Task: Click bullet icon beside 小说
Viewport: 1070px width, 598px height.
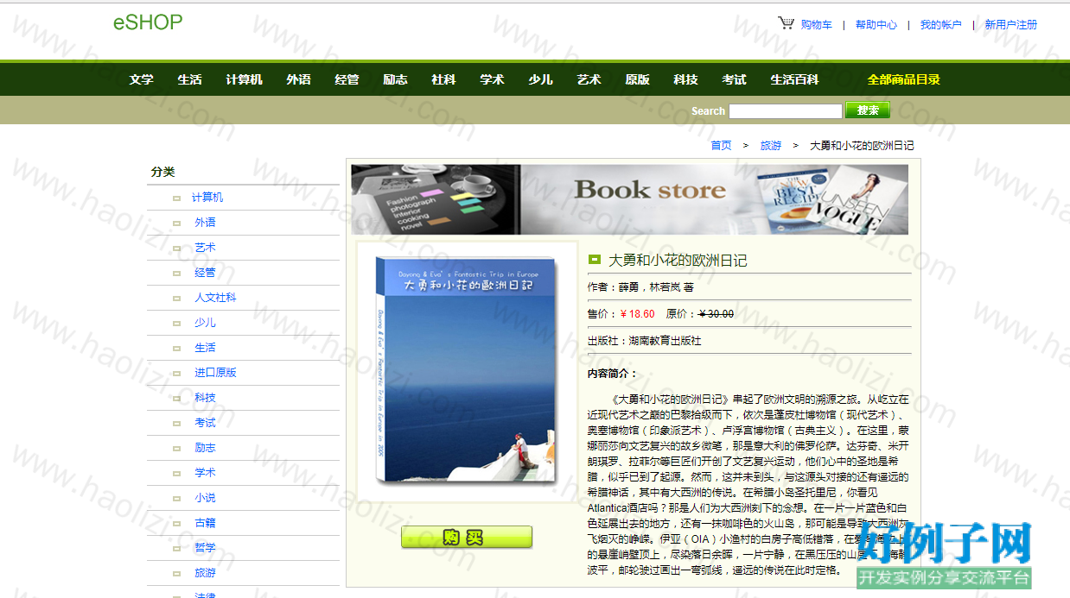Action: [x=176, y=499]
